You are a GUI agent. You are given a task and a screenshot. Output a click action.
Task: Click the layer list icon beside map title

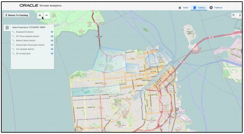tap(7, 28)
